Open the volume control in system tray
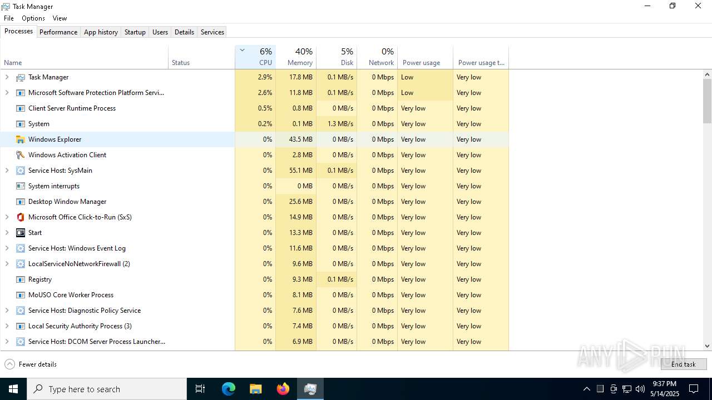The height and width of the screenshot is (400, 712). (640, 389)
